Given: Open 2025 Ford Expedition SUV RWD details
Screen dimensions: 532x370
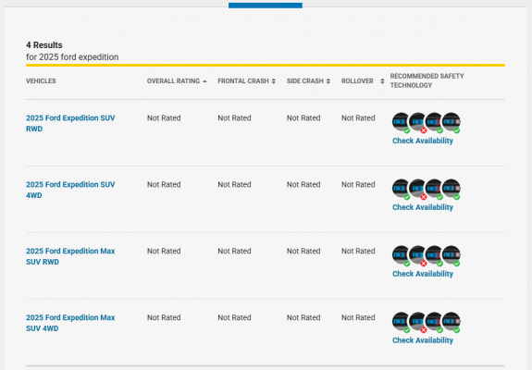Looking at the screenshot, I should [x=70, y=123].
